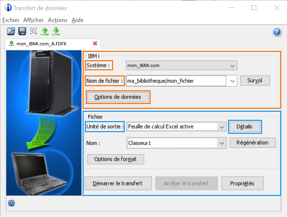Open the Actions menu
This screenshot has height=217, width=287.
click(57, 20)
